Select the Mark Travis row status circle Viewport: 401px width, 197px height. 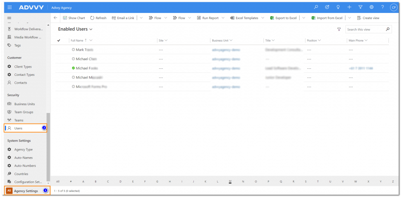pyautogui.click(x=73, y=50)
